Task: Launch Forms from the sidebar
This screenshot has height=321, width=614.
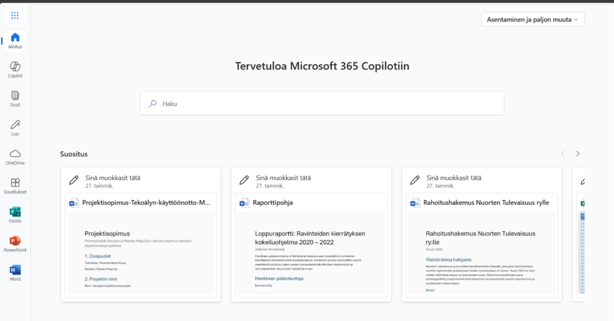Action: coord(15,214)
